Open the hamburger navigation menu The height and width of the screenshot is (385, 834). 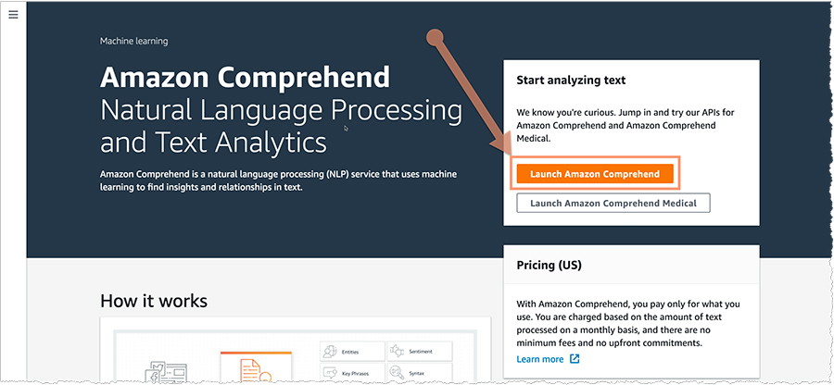(13, 14)
